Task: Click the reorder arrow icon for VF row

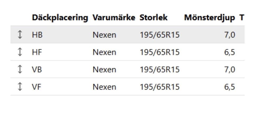Action: coord(19,87)
